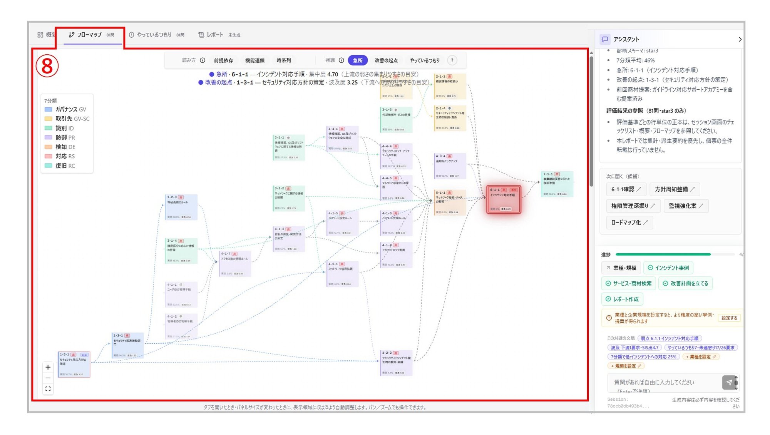Toggle the 改善の起点 emphasis option
This screenshot has height=435, width=770.
tap(386, 60)
